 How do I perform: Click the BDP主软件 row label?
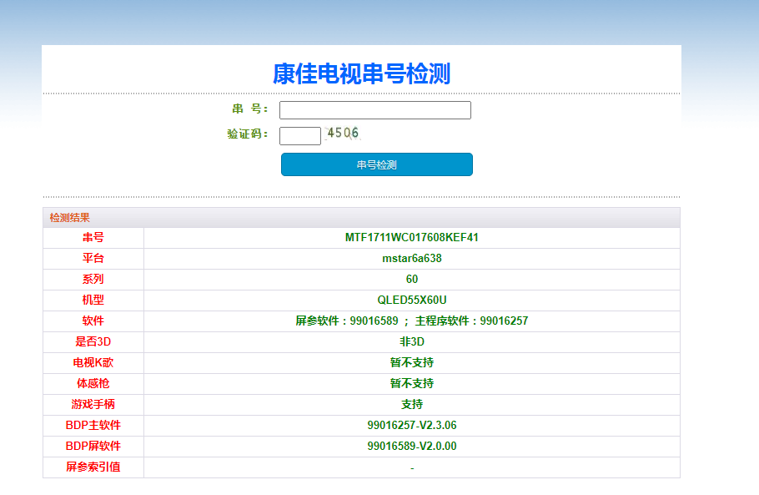[x=93, y=425]
